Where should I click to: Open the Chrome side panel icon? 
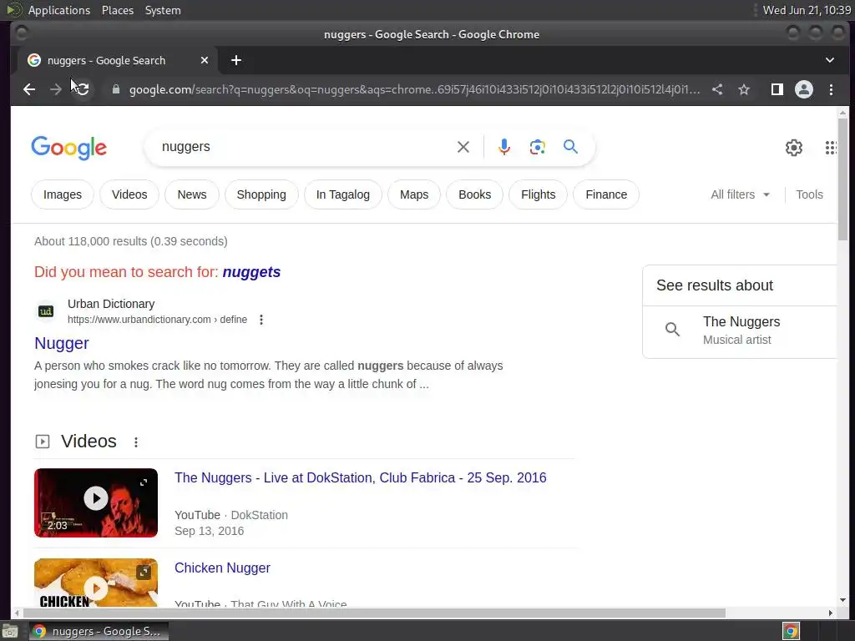(x=777, y=89)
